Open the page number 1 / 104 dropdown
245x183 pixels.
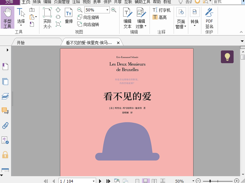pyautogui.click(x=94, y=181)
